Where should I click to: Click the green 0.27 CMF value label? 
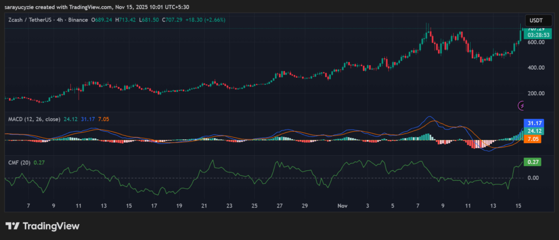(532, 162)
